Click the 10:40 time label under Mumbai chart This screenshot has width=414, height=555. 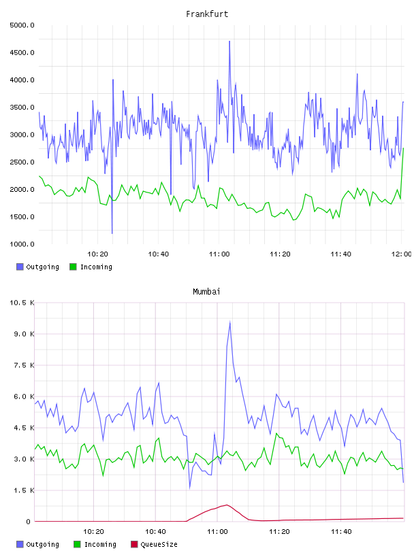(x=155, y=532)
